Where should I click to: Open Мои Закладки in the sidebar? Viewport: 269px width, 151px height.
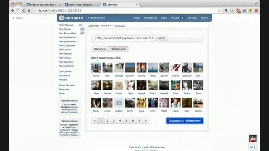tap(66, 62)
